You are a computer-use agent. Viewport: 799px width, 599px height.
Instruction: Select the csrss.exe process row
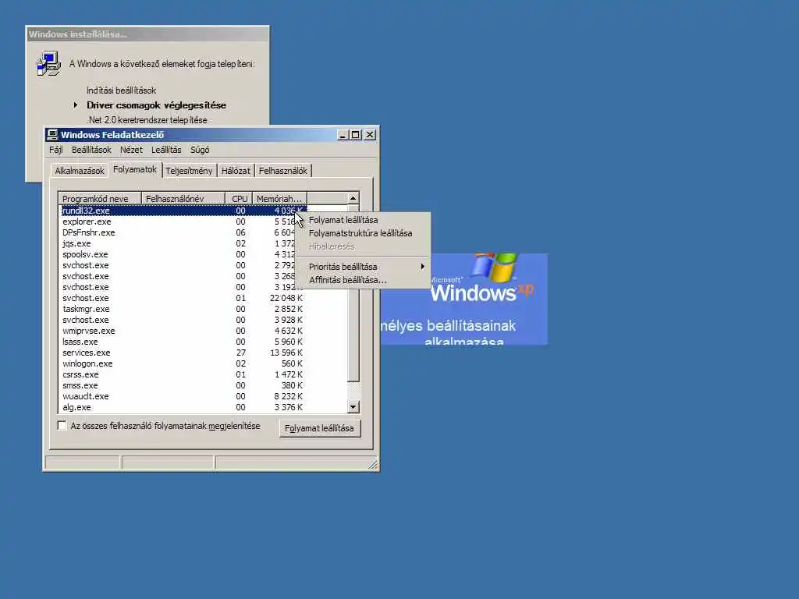(183, 374)
